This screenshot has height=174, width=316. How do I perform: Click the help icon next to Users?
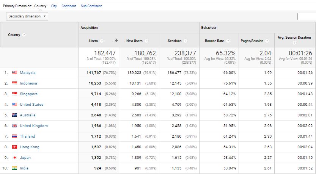(x=102, y=41)
